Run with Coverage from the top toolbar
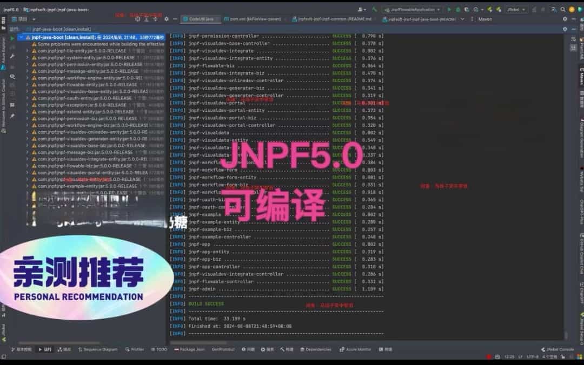The height and width of the screenshot is (365, 584). tap(467, 9)
